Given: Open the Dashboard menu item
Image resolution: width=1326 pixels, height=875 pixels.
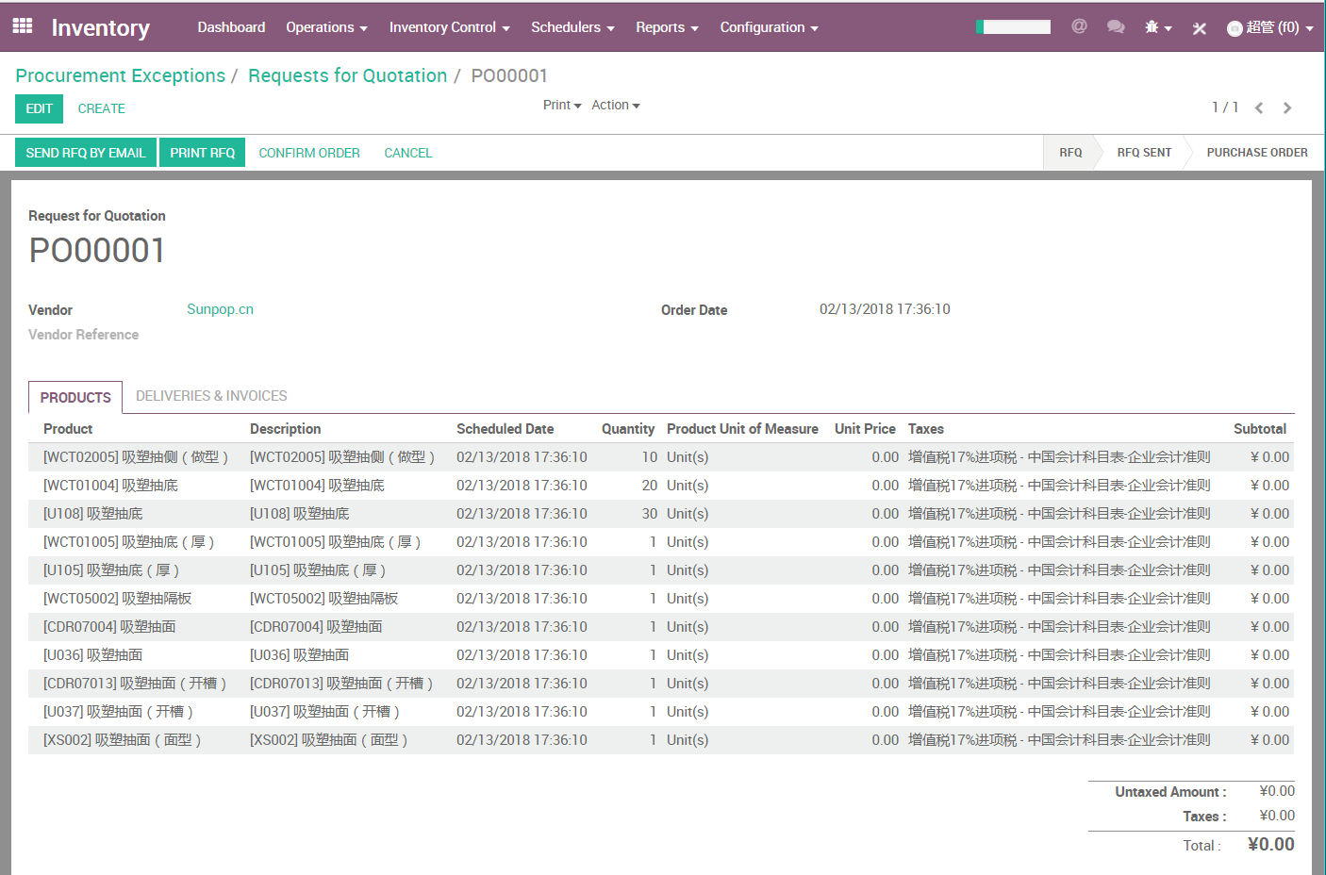Looking at the screenshot, I should (x=231, y=27).
